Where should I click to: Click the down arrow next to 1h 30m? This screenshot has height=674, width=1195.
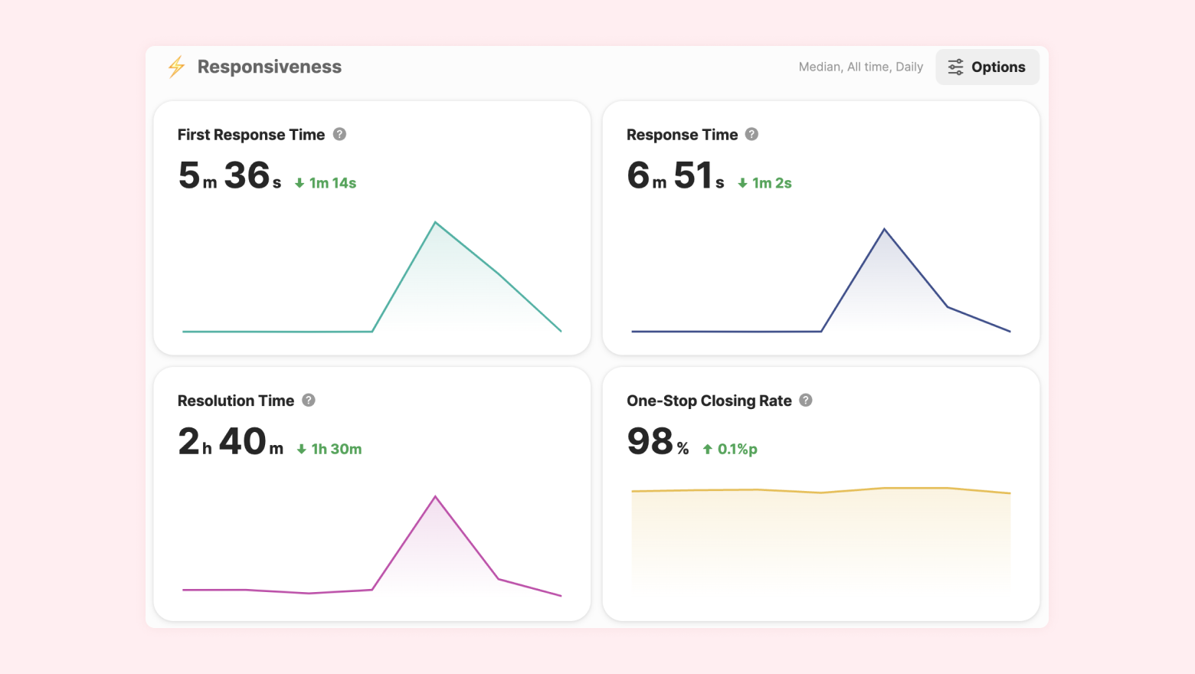click(x=301, y=449)
